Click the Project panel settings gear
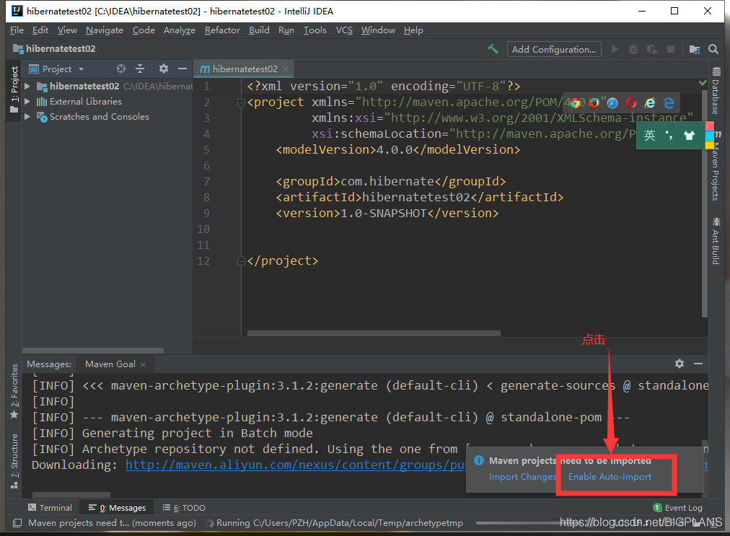730x536 pixels. click(164, 69)
